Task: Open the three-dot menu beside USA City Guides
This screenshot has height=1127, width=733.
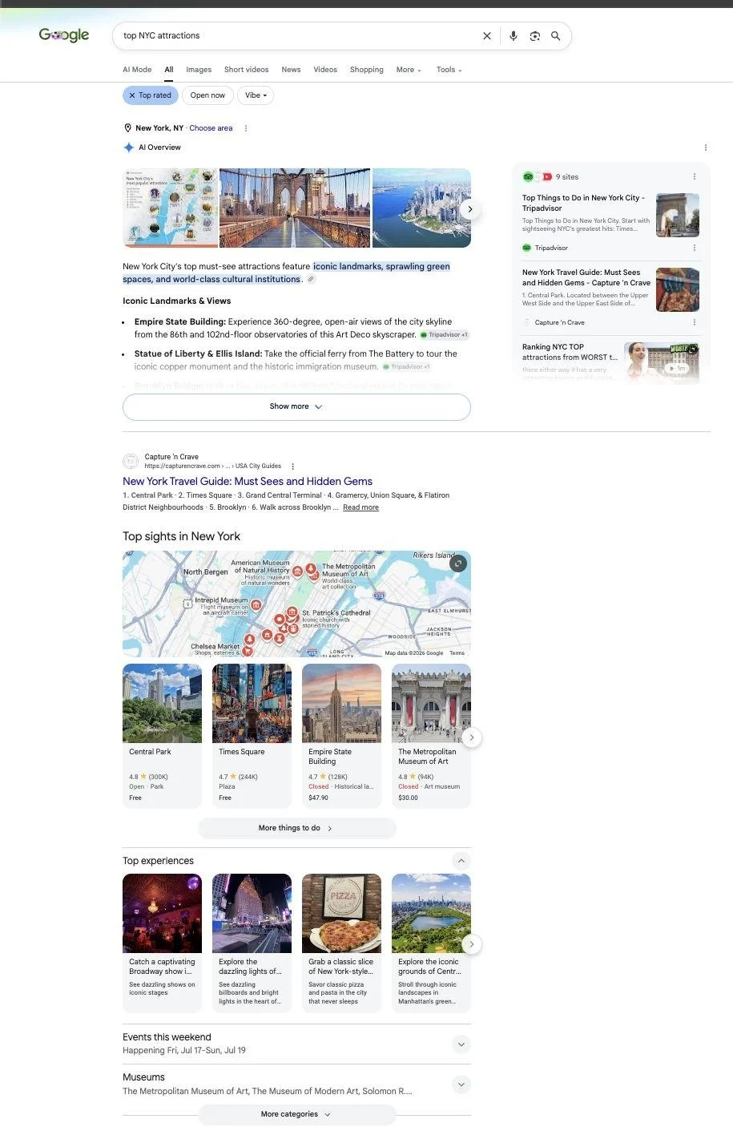Action: click(x=292, y=467)
